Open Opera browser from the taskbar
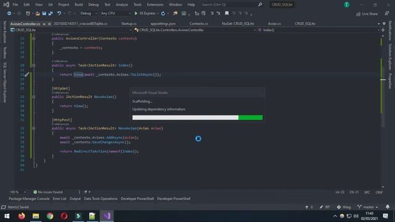The height and width of the screenshot is (222, 395). coord(64,216)
